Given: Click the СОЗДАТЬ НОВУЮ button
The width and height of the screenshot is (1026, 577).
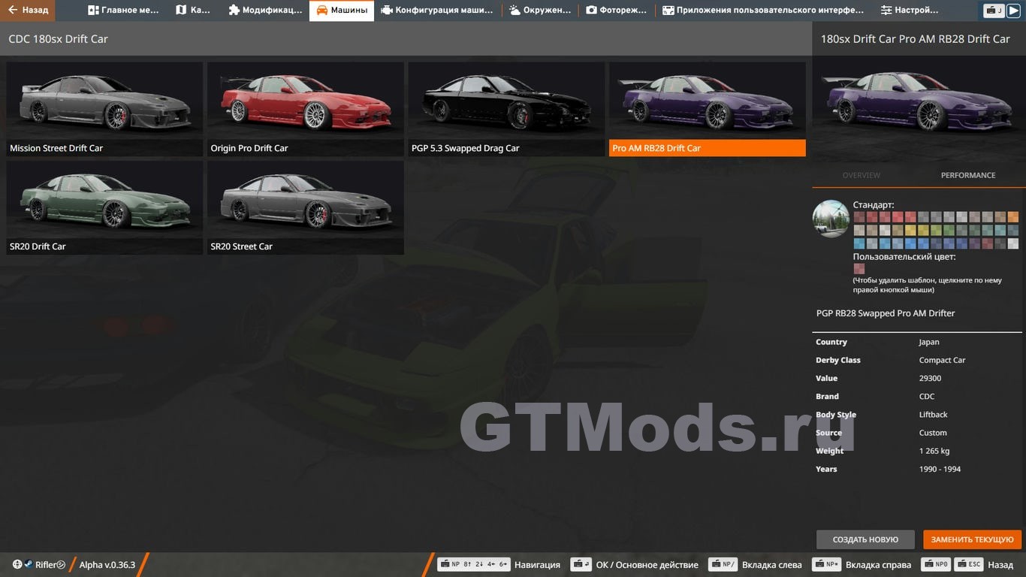Looking at the screenshot, I should tap(865, 539).
